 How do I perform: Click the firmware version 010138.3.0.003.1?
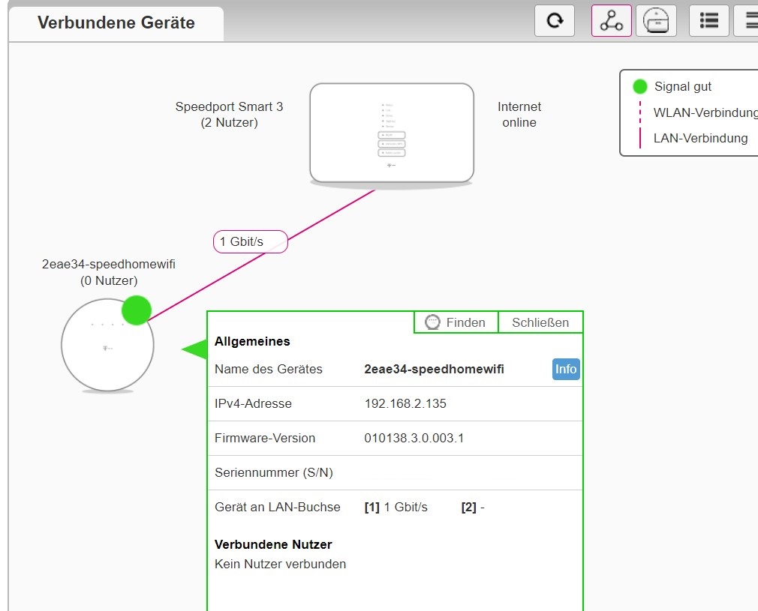pos(414,438)
